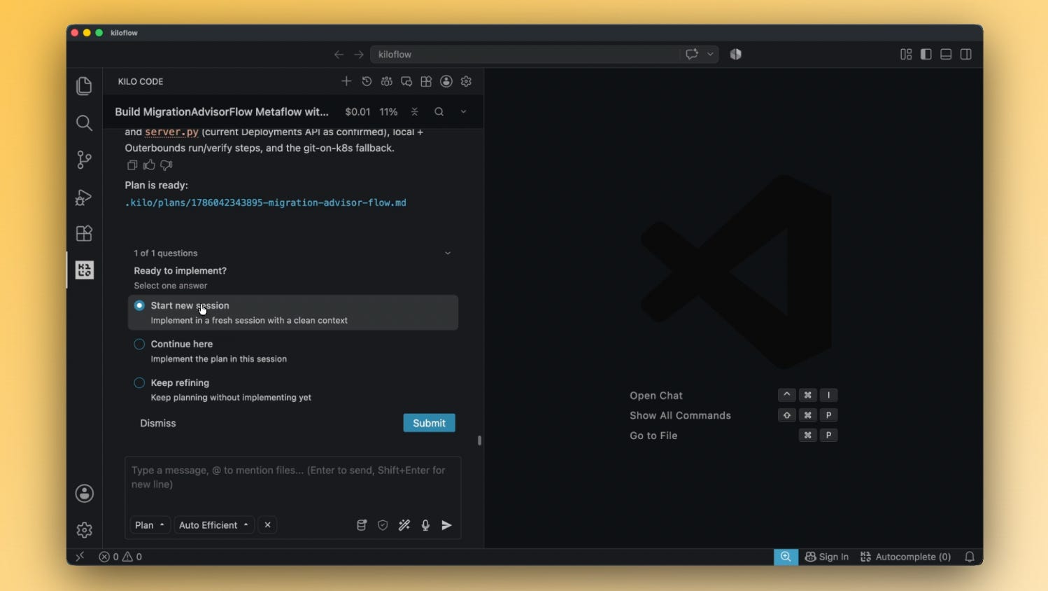The image size is (1048, 591).
Task: Open the Auto Efficient model dropdown
Action: [x=214, y=525]
